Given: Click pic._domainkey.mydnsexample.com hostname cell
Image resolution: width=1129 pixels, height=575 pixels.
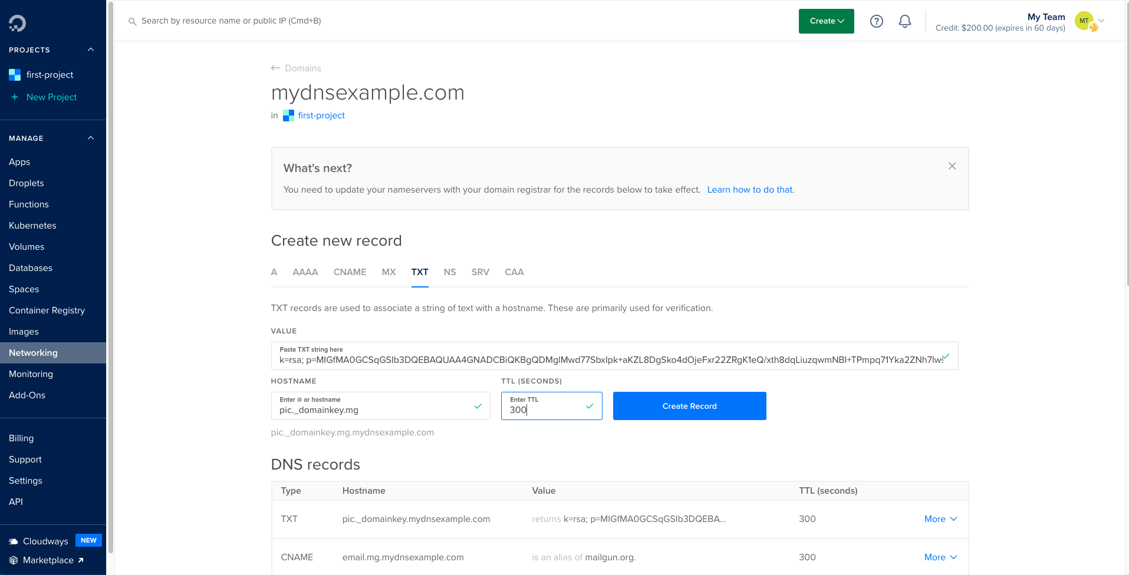Looking at the screenshot, I should coord(416,519).
